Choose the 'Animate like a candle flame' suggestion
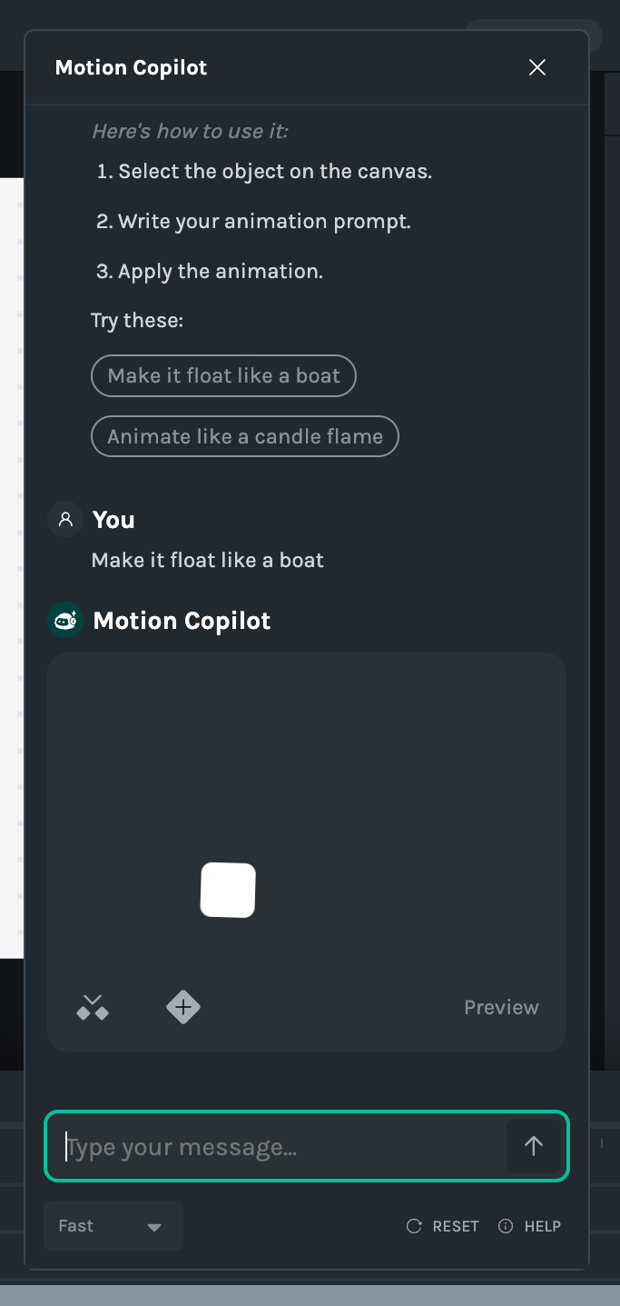This screenshot has width=620, height=1306. (x=245, y=437)
